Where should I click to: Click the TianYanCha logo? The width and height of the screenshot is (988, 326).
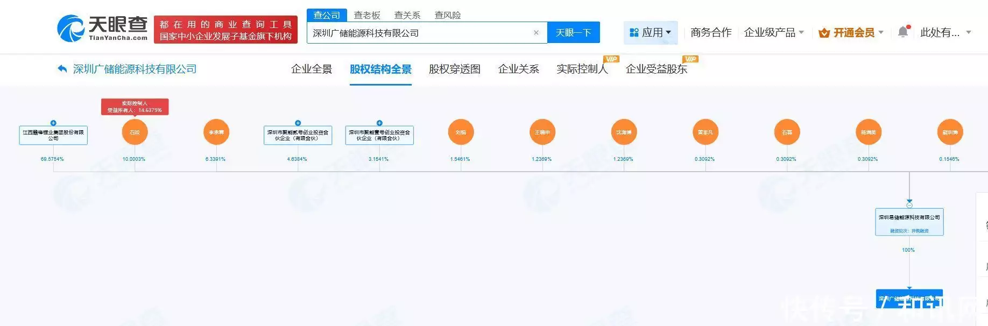[102, 29]
